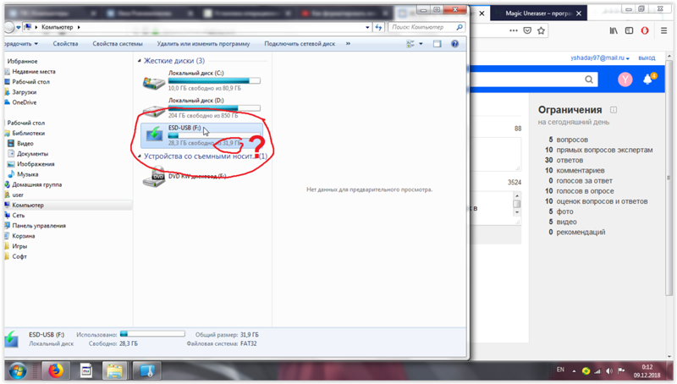
Task: Click Удалить или изменить программу
Action: pos(203,44)
